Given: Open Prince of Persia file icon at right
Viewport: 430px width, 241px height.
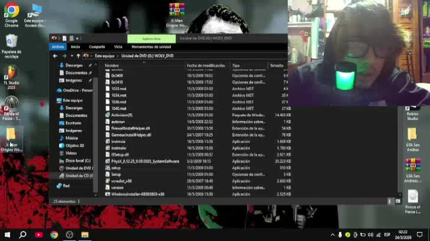Looking at the screenshot, I should (413, 202).
